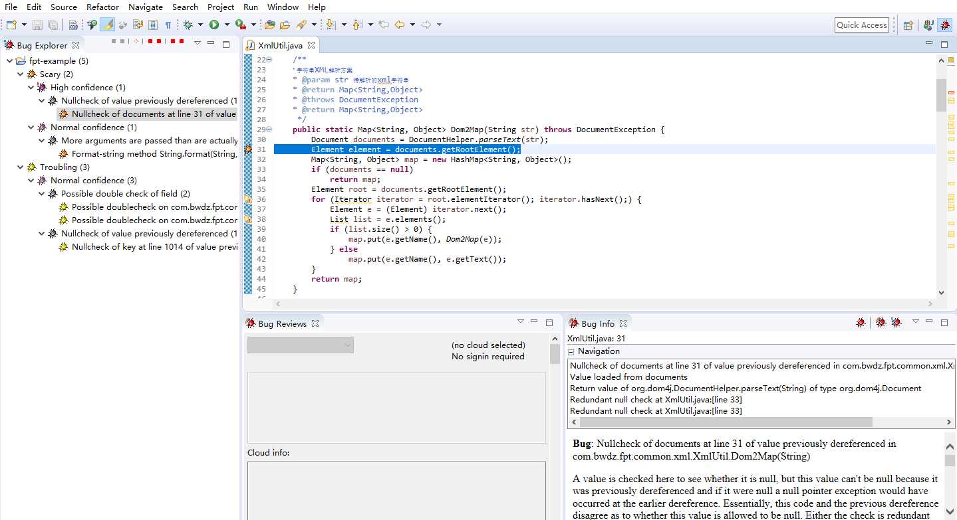Click the green Run play icon

214,25
